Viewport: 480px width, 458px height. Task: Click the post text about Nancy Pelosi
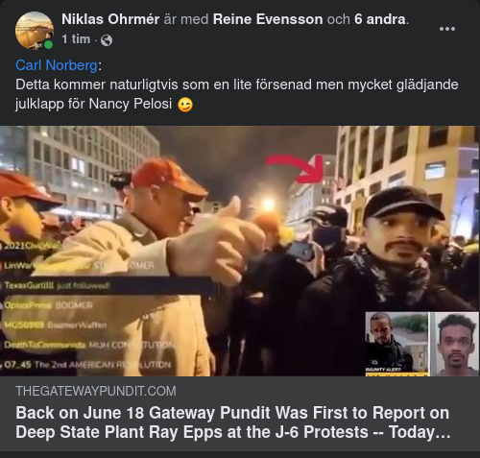point(237,94)
